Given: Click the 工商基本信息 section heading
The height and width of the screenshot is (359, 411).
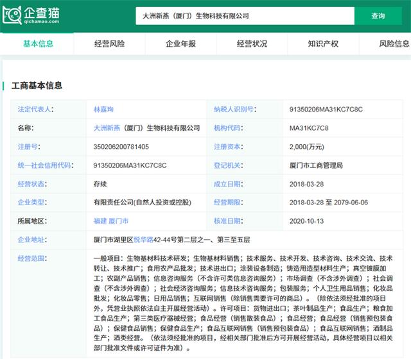Looking at the screenshot, I should coord(37,85).
